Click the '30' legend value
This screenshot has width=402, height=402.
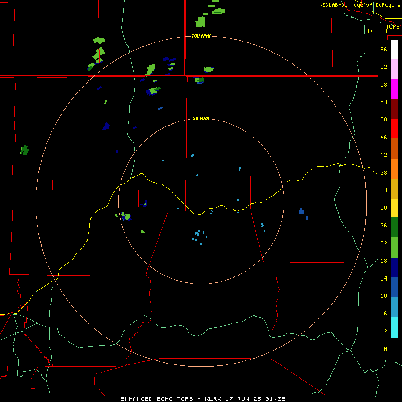click(384, 208)
